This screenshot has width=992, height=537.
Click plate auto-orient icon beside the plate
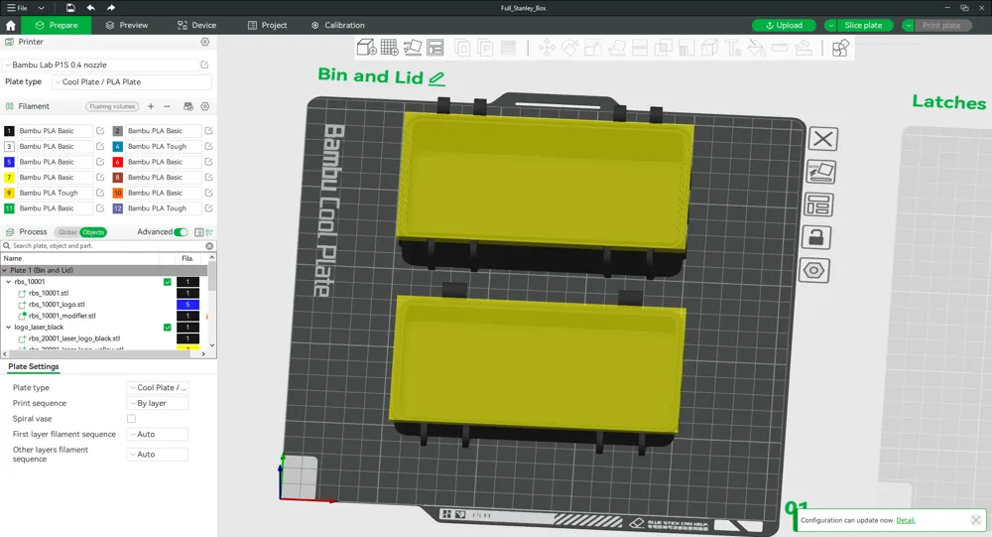[821, 172]
